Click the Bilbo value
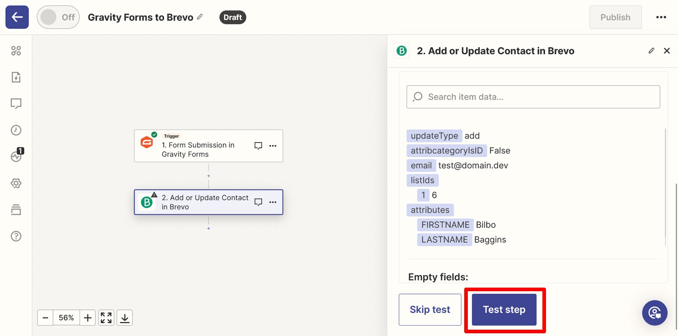The height and width of the screenshot is (336, 678). pyautogui.click(x=486, y=225)
